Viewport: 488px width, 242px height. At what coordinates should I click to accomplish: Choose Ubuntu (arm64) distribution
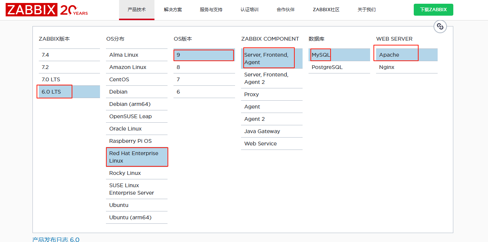[x=137, y=217]
